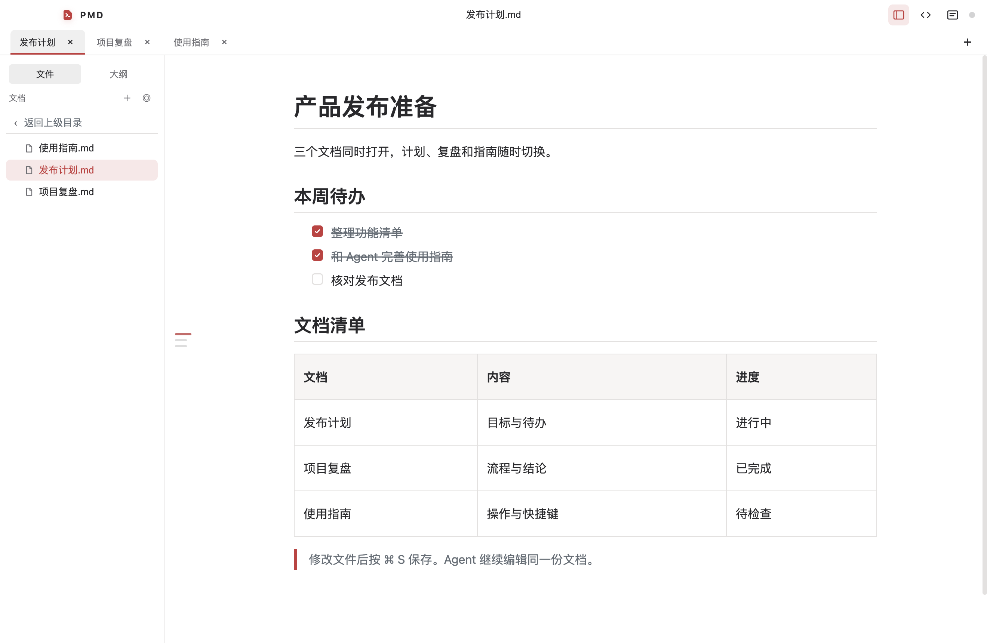Viewport: 987px width, 643px height.
Task: Click the 发布计划.md window title
Action: (493, 15)
